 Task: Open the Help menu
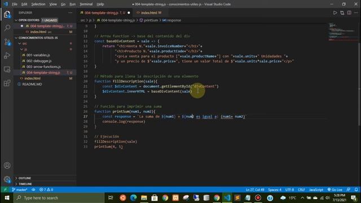(100, 4)
